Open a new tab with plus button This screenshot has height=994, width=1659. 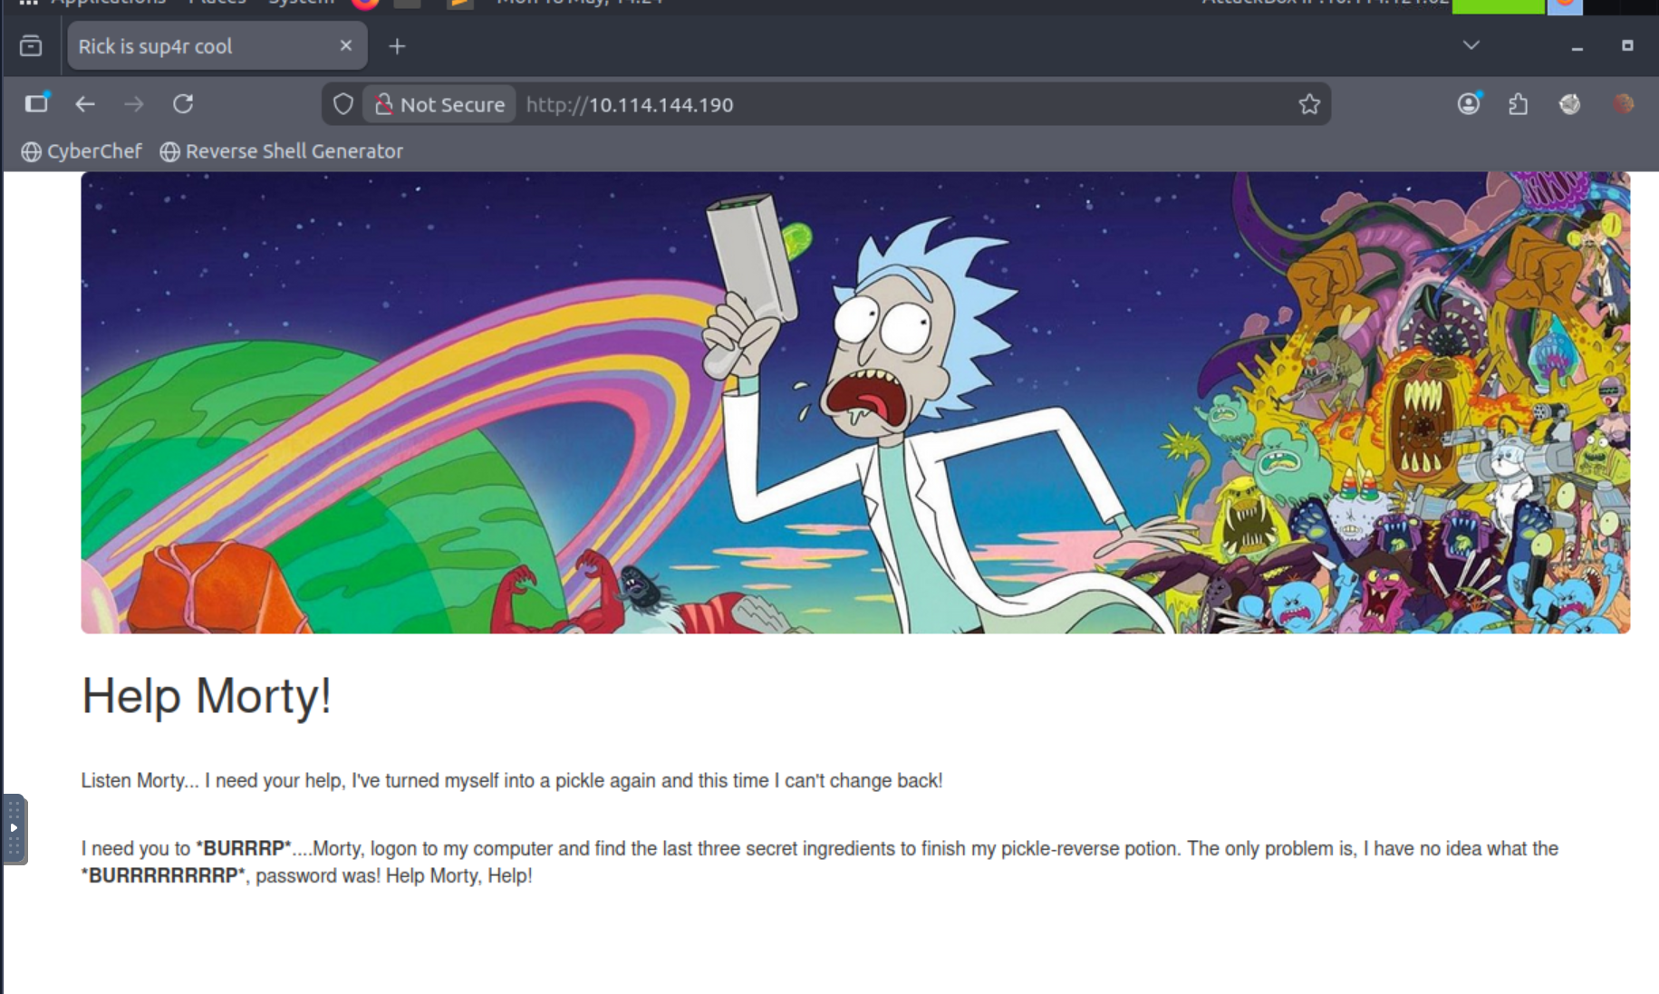397,46
